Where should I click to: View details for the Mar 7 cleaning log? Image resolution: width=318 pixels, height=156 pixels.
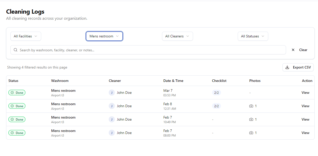(x=305, y=93)
